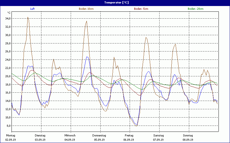Click the 'Montag' day label

(x=11, y=136)
